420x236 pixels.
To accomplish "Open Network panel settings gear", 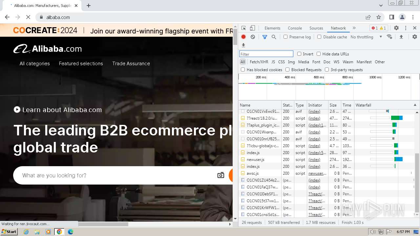I will 415,37.
